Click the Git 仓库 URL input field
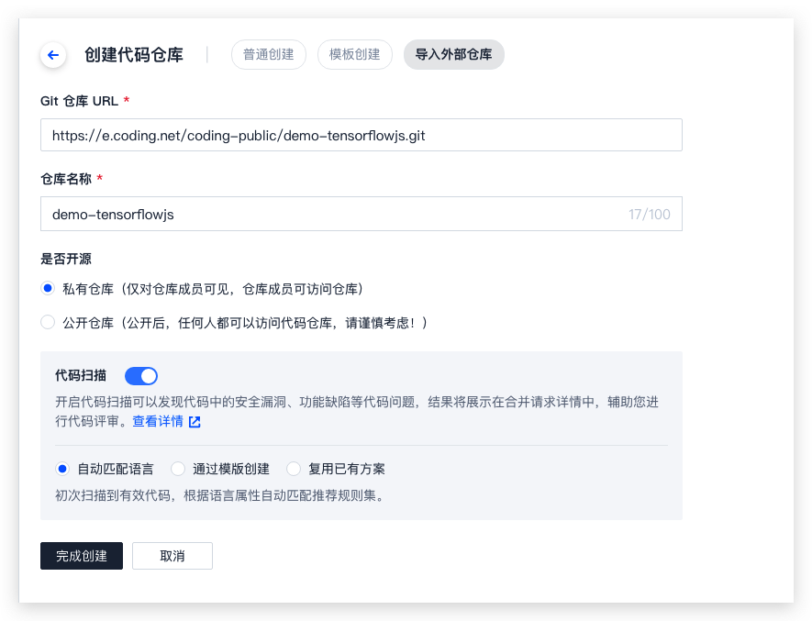This screenshot has height=621, width=812. click(361, 135)
